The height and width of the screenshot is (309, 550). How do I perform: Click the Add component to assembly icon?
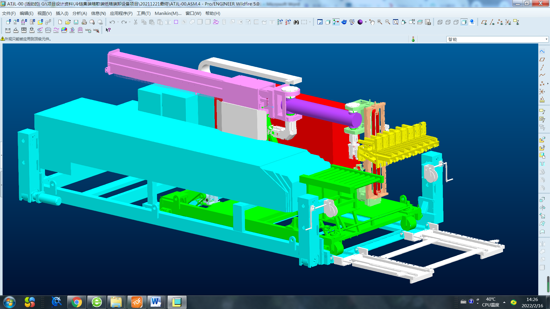click(542, 140)
